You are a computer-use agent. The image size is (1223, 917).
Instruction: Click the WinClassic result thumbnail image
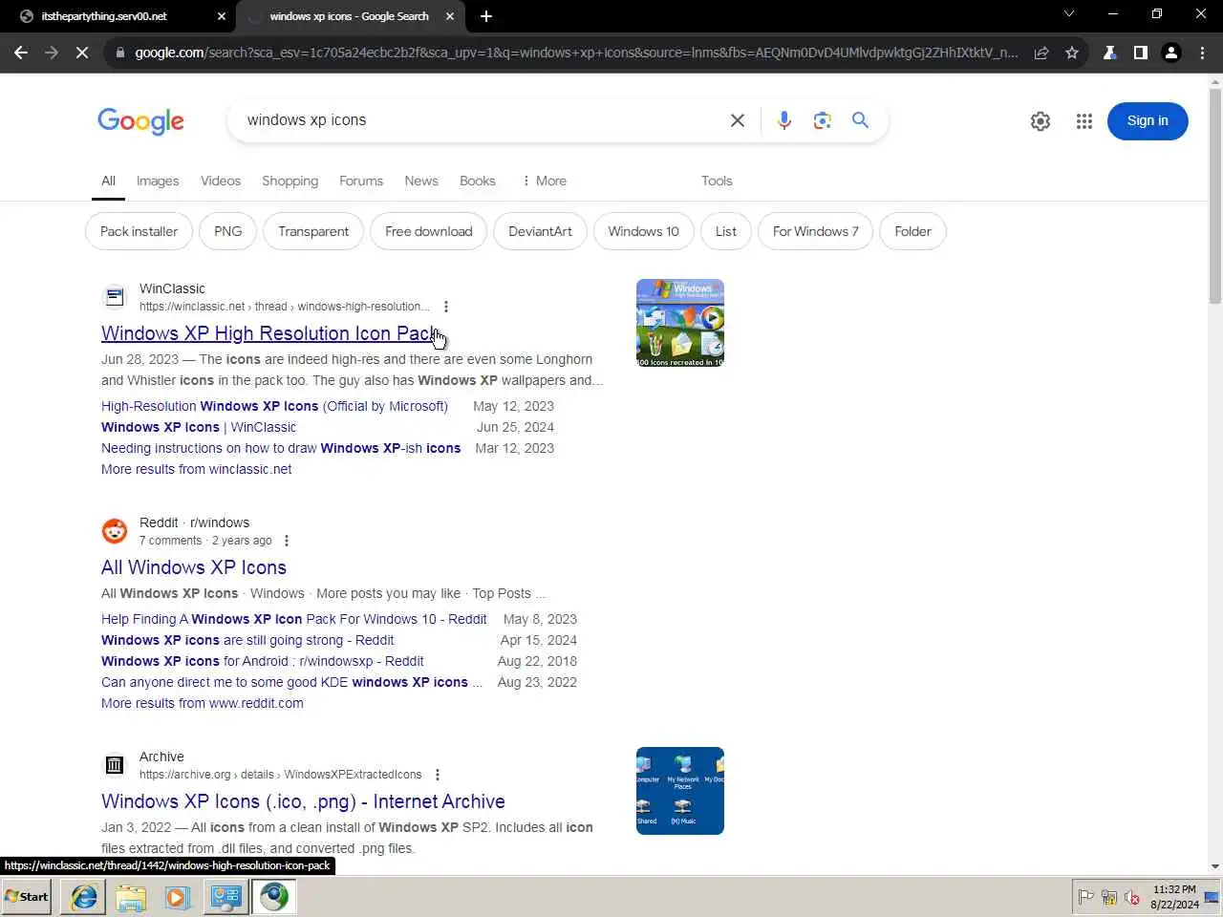pos(680,323)
